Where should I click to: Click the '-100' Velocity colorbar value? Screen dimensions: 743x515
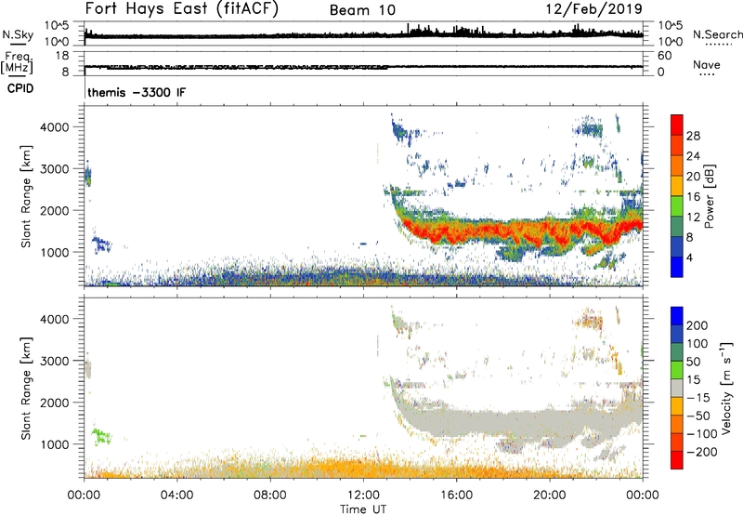click(702, 433)
